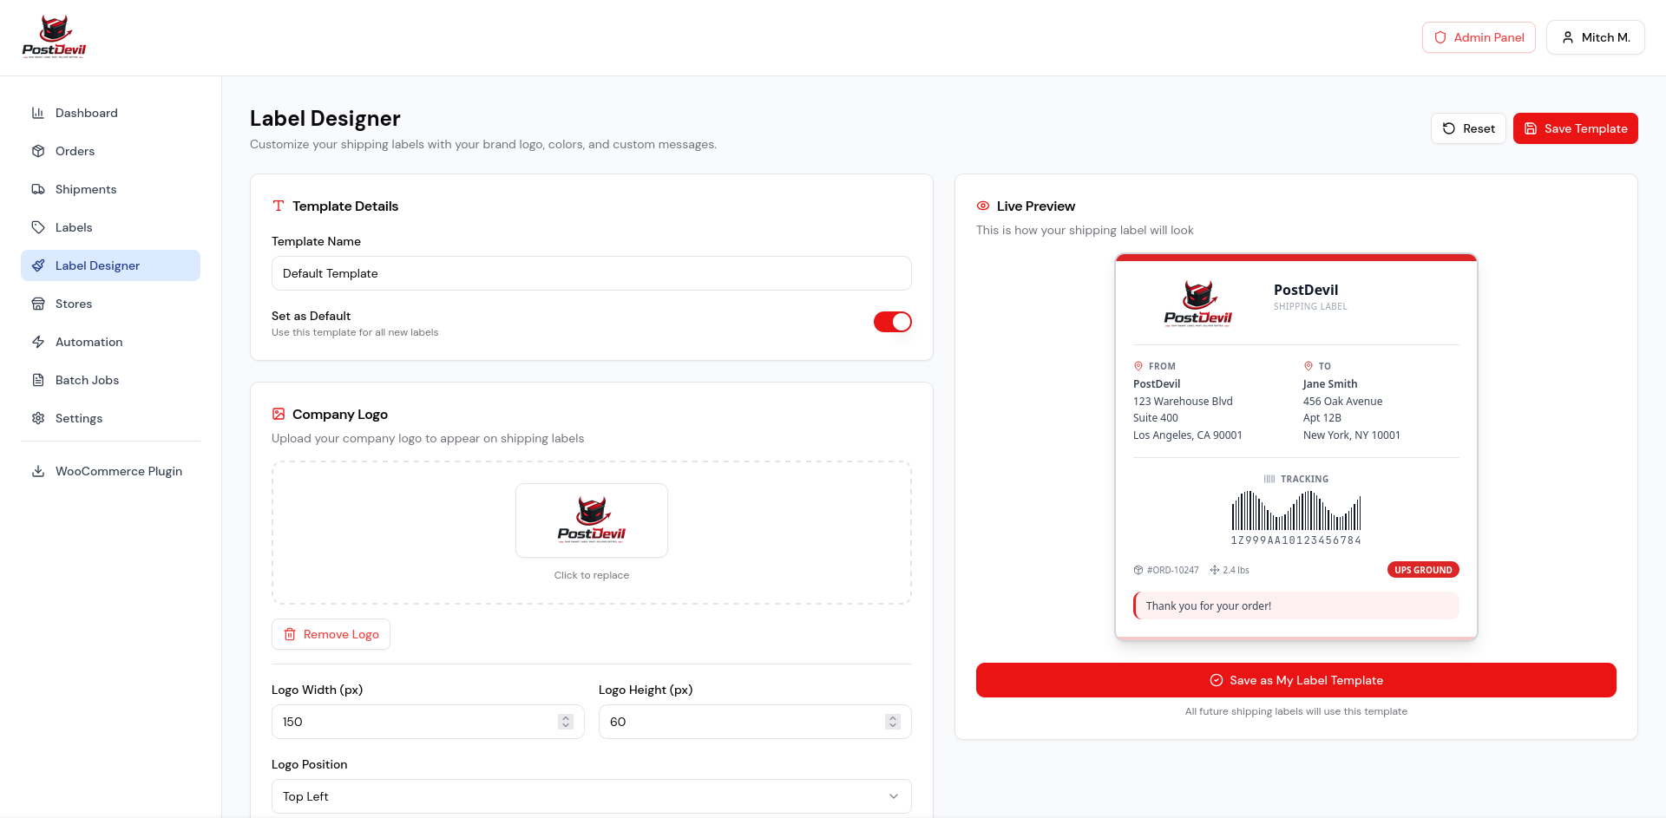This screenshot has height=818, width=1666.
Task: Click the Save Template floppy disk icon
Action: coord(1531,128)
